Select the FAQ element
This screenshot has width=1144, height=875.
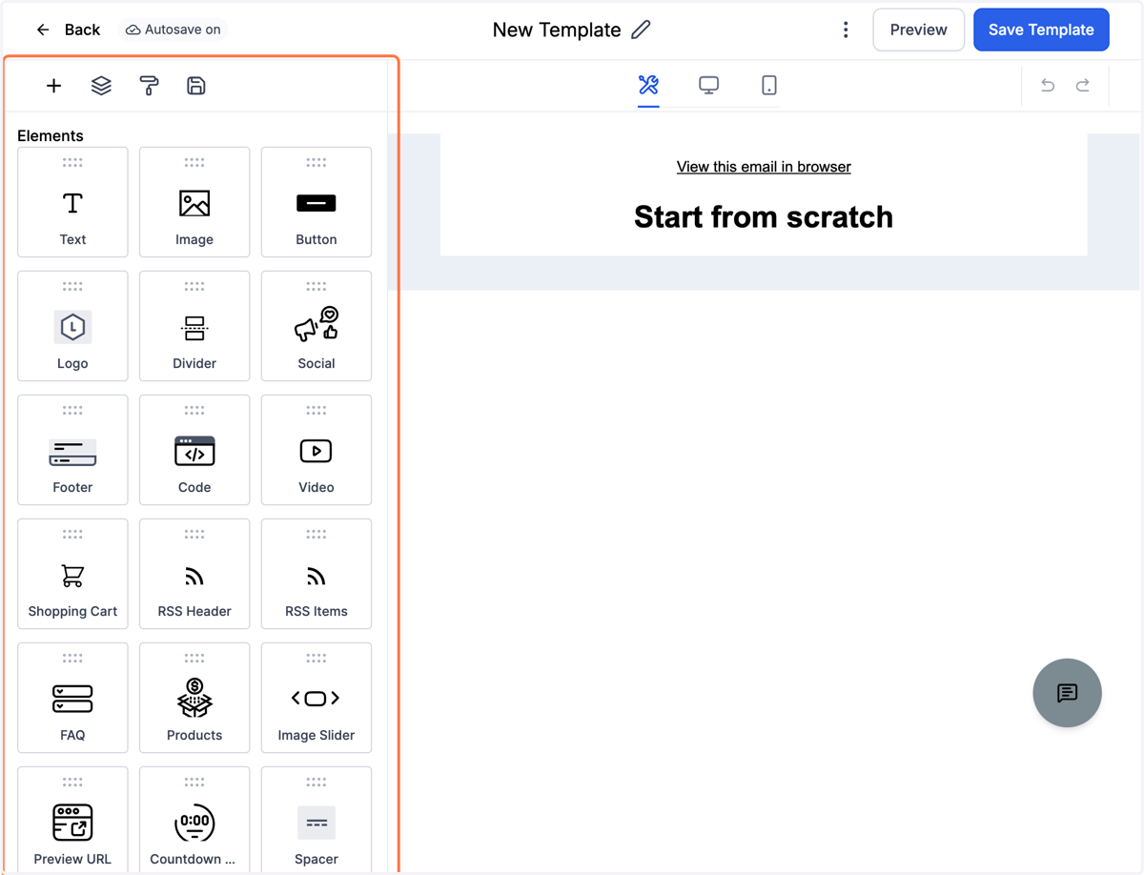pos(72,698)
